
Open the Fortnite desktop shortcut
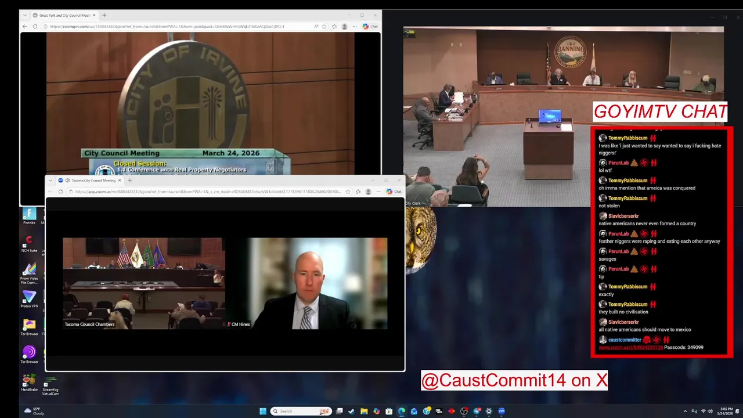(29, 216)
